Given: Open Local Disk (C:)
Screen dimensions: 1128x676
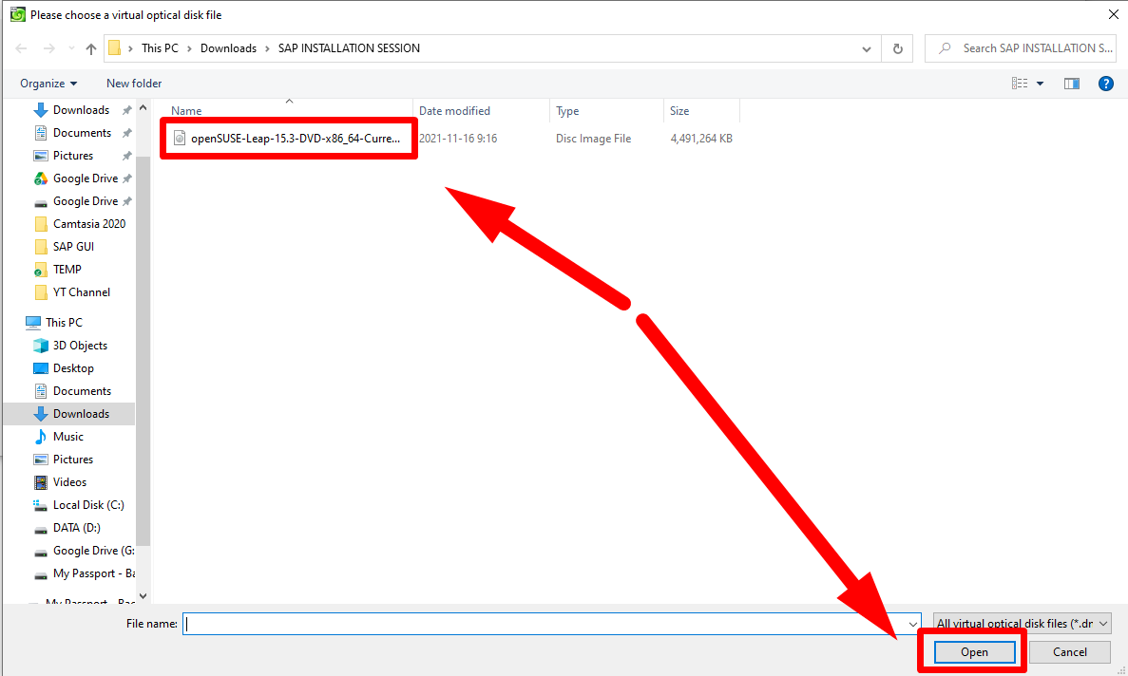Looking at the screenshot, I should [x=88, y=505].
